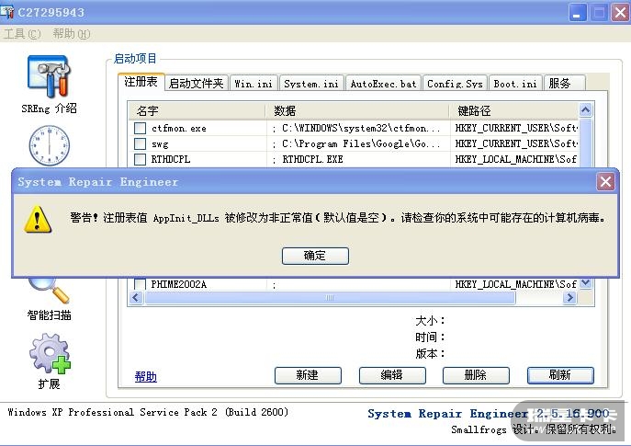Toggle the swg startup checkbox
This screenshot has height=446, width=631.
(140, 143)
